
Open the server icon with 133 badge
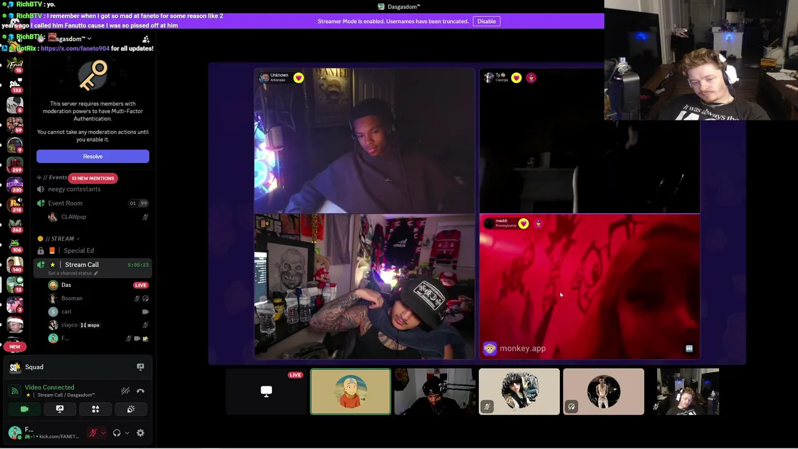click(x=15, y=85)
